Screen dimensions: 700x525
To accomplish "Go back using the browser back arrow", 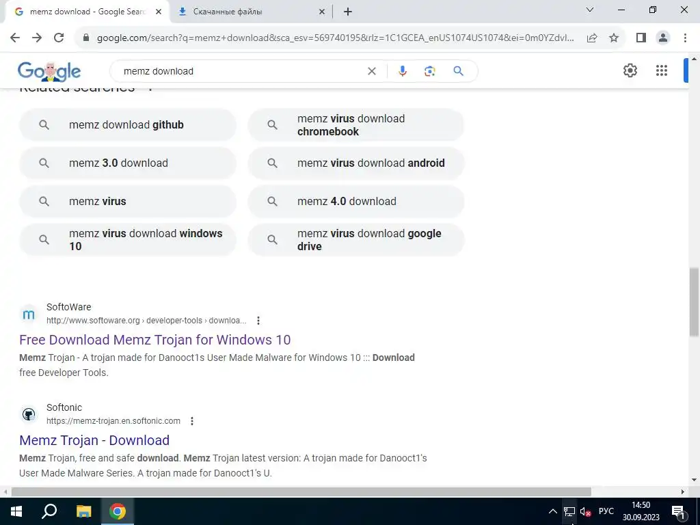I will [x=15, y=38].
